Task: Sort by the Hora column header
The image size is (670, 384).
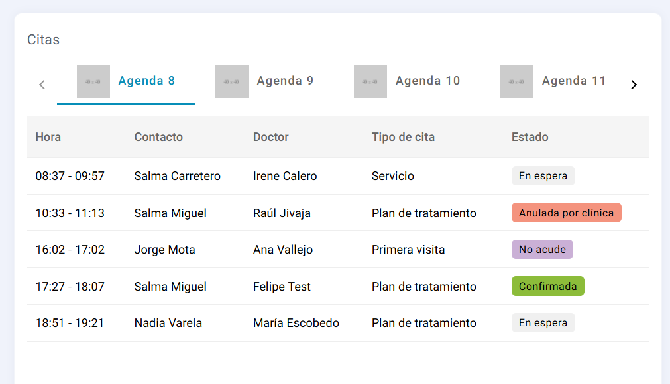Action: [48, 137]
